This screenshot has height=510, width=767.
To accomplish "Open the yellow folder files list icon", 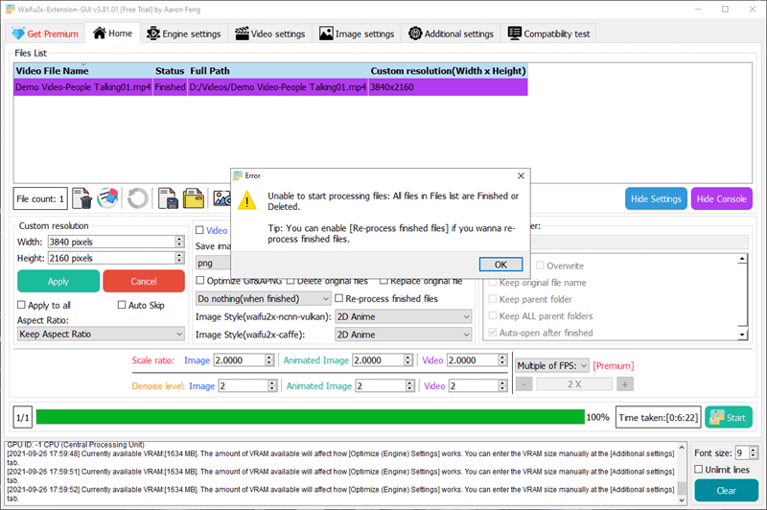I will click(x=194, y=198).
